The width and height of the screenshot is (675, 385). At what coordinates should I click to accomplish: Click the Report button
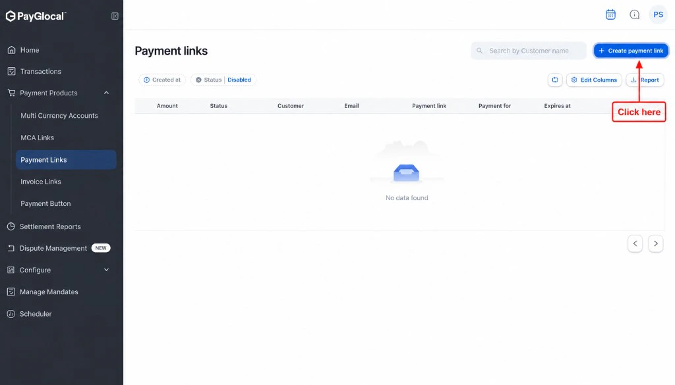point(645,80)
